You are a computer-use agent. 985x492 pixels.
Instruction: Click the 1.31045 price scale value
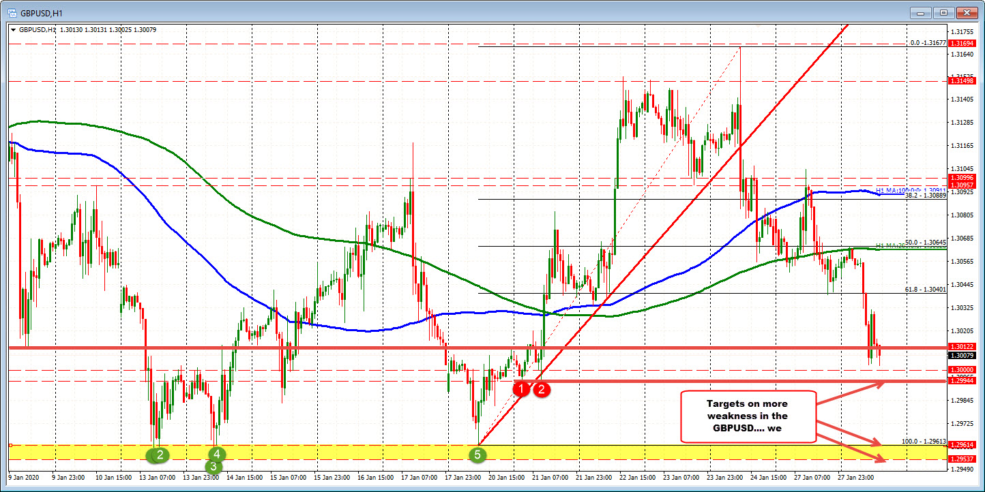point(964,169)
